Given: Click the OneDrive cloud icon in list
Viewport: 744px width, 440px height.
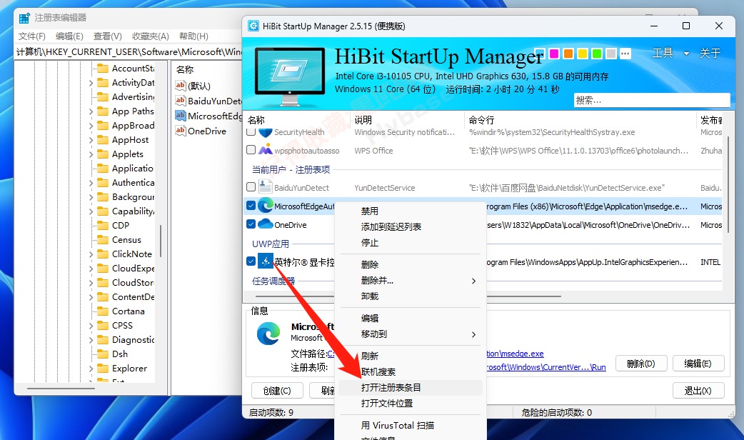Looking at the screenshot, I should pos(265,224).
